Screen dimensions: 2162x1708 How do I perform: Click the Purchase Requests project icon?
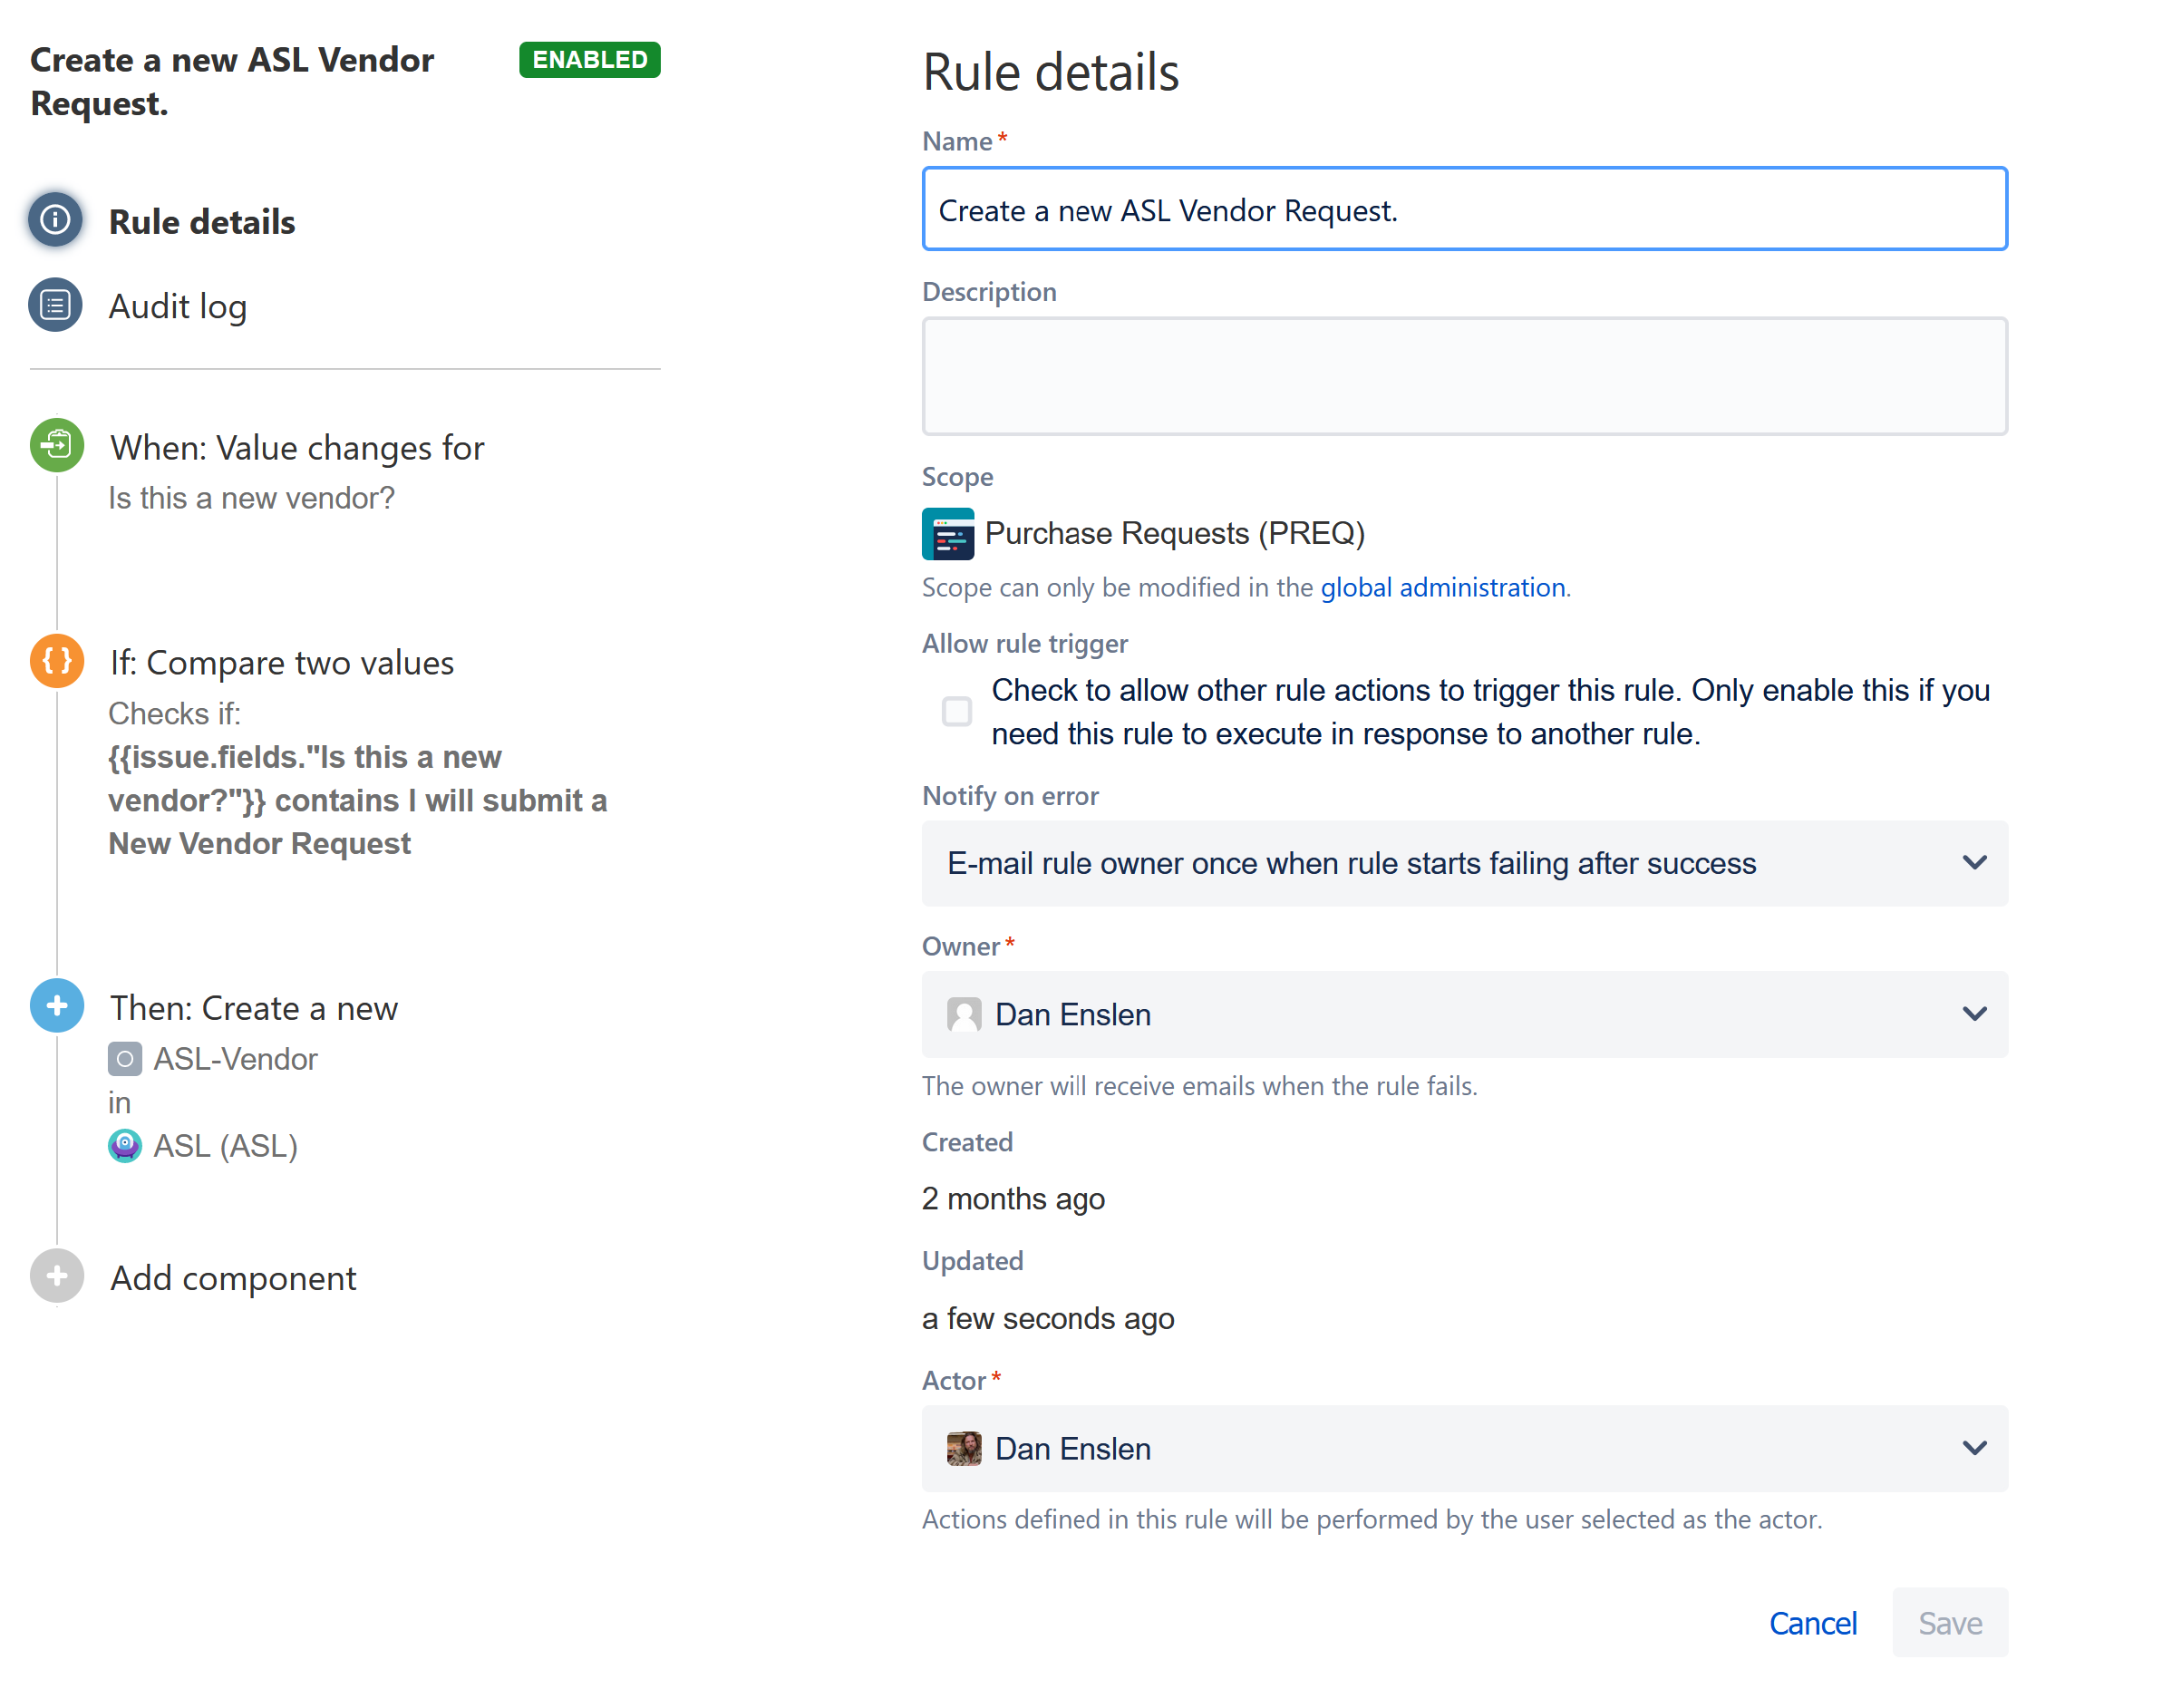click(x=947, y=533)
